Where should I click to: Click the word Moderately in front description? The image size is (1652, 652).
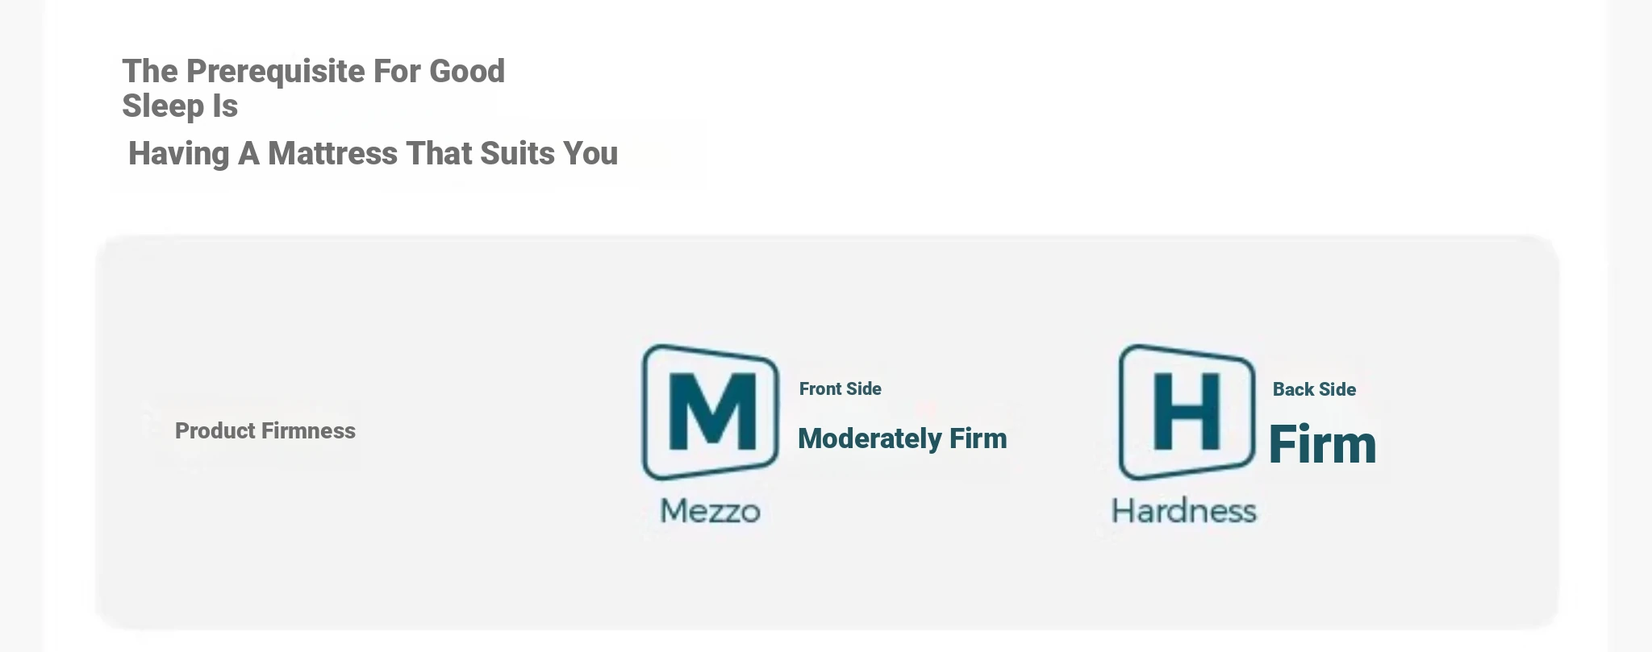coord(870,439)
